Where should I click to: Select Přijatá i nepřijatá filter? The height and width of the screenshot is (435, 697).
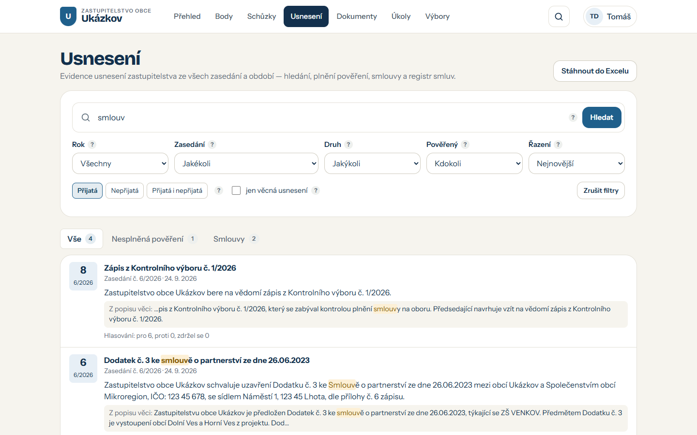[177, 190]
